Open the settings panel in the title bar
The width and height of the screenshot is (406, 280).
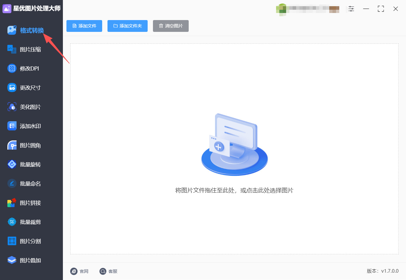(x=351, y=9)
